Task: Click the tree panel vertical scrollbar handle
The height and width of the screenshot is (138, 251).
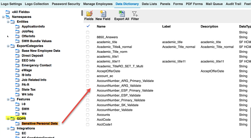Action: 82,13
